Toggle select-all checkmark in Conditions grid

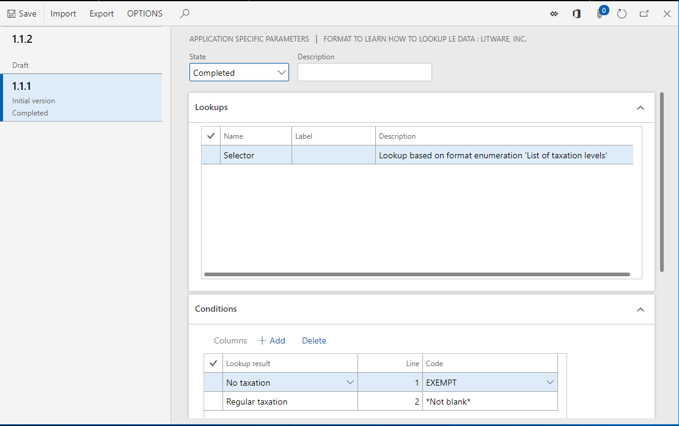[x=213, y=363]
